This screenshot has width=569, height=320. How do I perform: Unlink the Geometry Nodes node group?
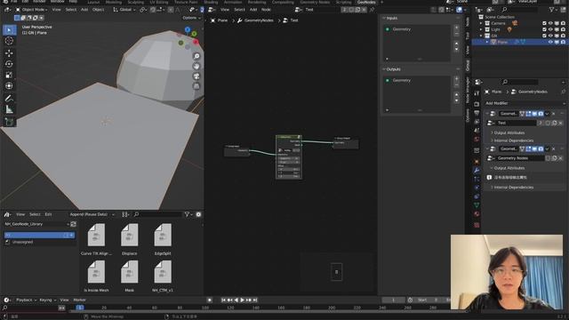pyautogui.click(x=560, y=158)
